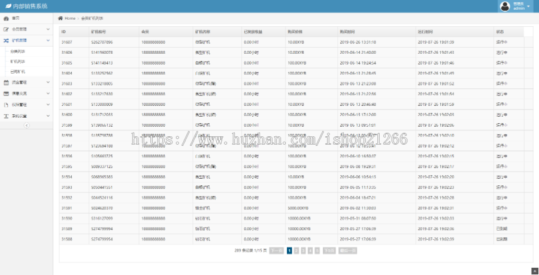Expand the chevron beside the credit card menu

pyautogui.click(x=48, y=93)
